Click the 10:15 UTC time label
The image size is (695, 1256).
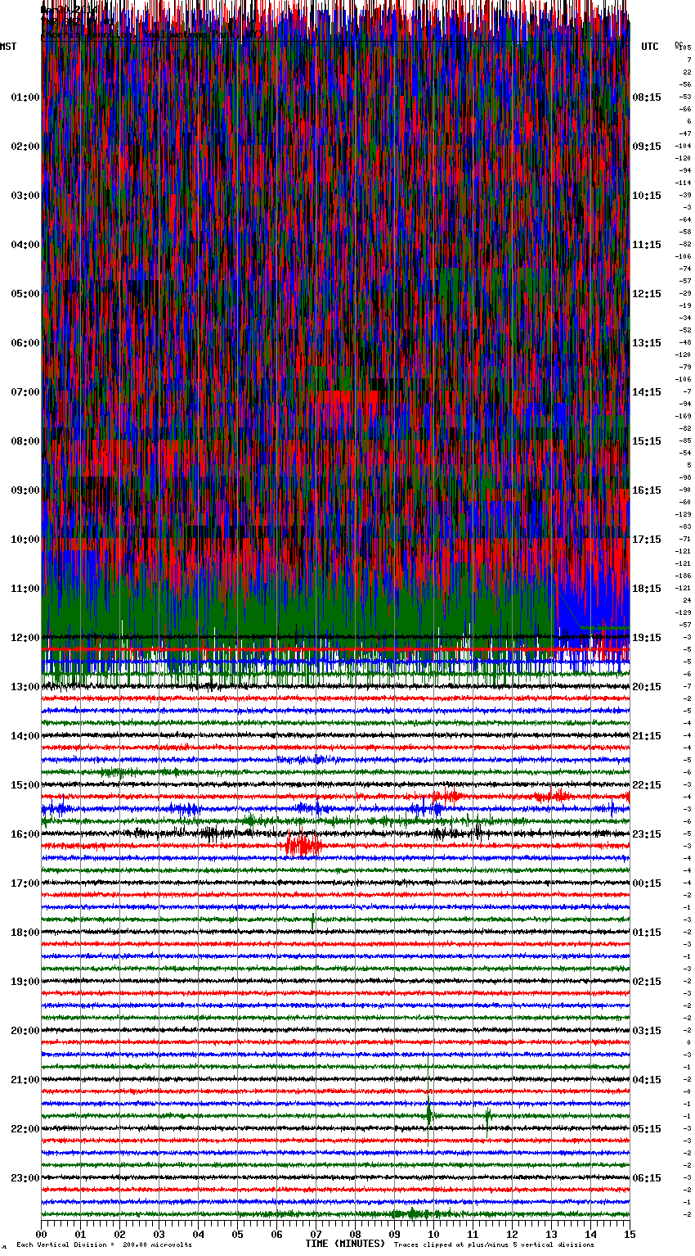647,196
